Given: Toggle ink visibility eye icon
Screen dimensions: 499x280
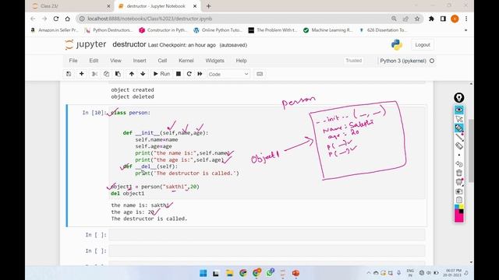Looking at the screenshot, I should [459, 110].
